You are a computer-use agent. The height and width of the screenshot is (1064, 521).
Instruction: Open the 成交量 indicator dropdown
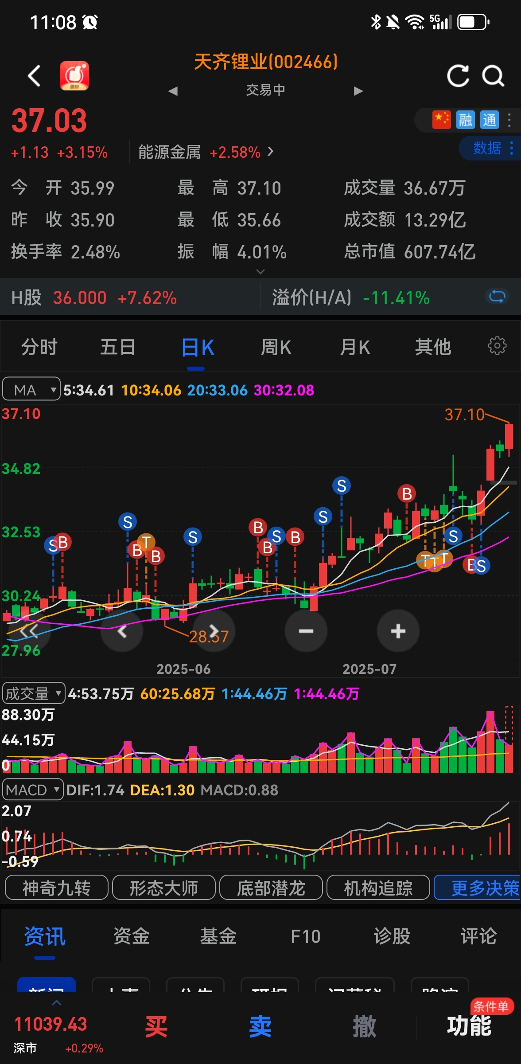click(34, 693)
